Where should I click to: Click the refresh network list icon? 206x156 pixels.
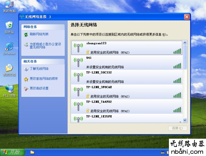[26, 35]
